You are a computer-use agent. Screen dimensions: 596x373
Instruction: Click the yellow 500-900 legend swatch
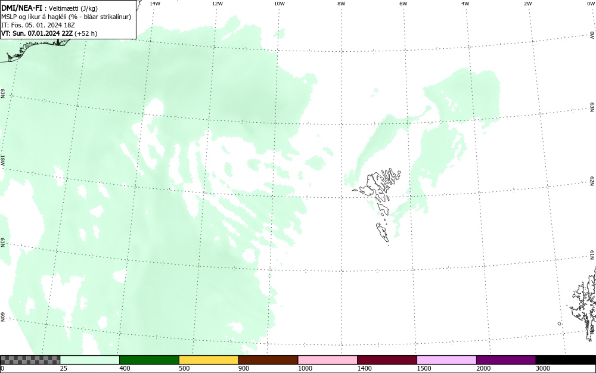click(209, 360)
